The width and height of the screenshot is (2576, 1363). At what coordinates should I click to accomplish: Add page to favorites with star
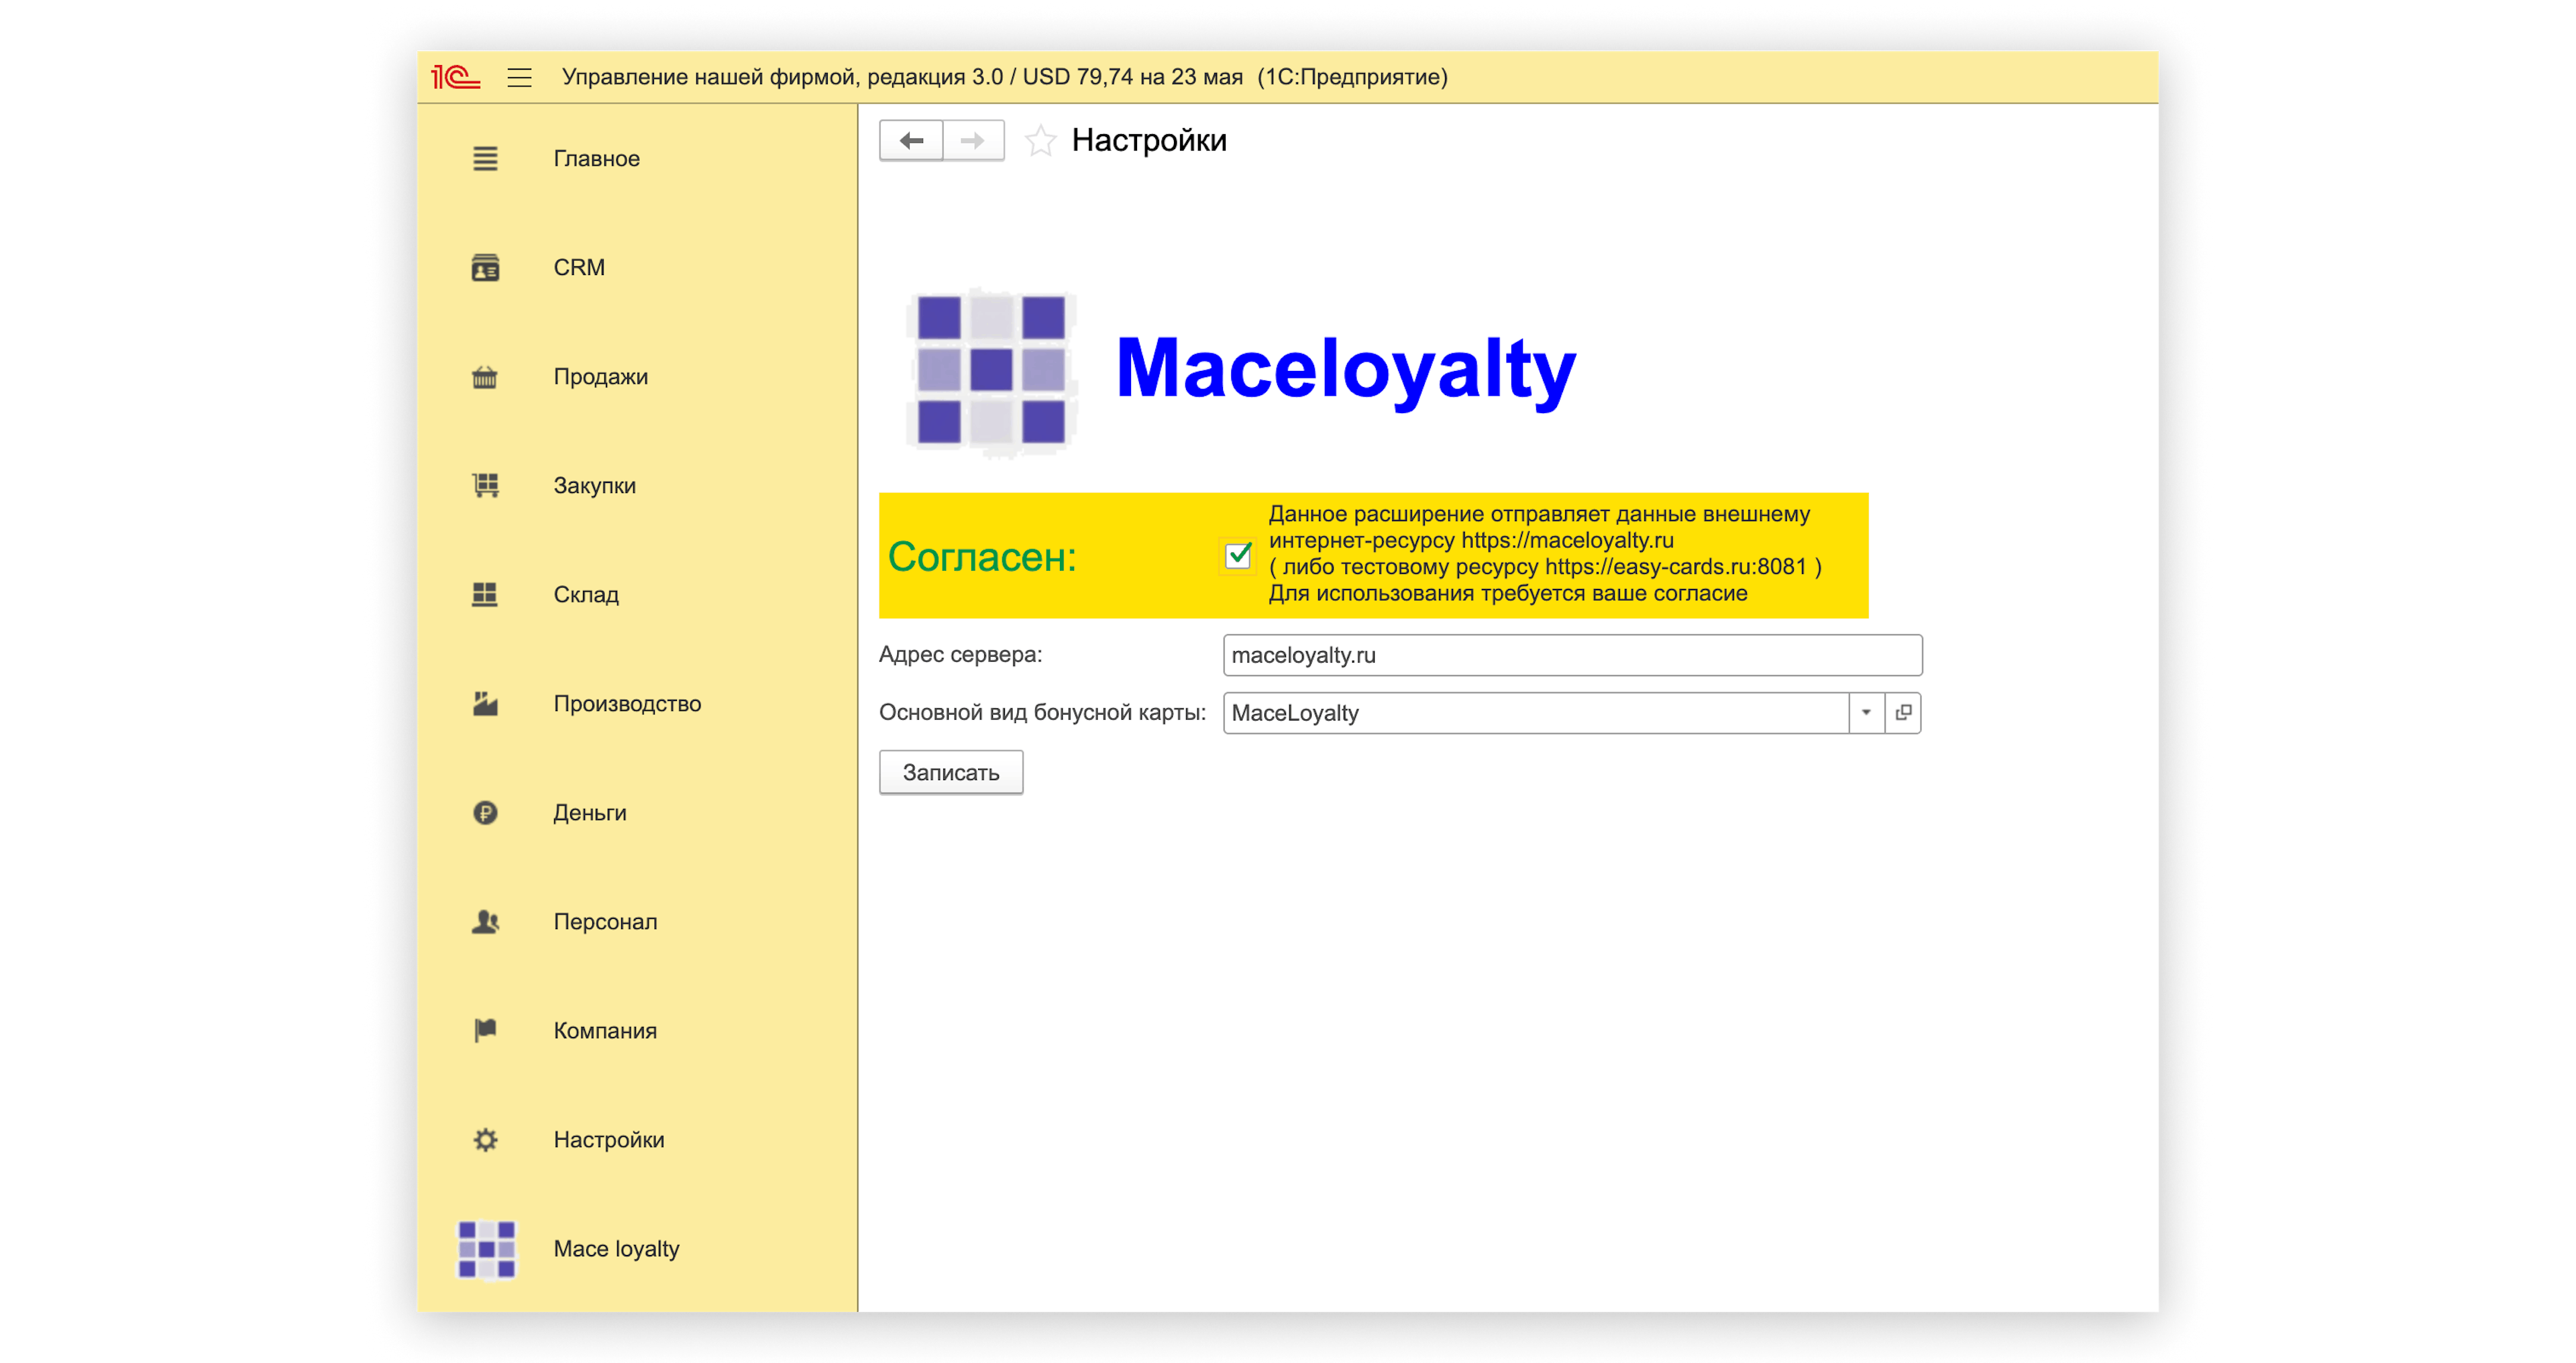[1040, 141]
